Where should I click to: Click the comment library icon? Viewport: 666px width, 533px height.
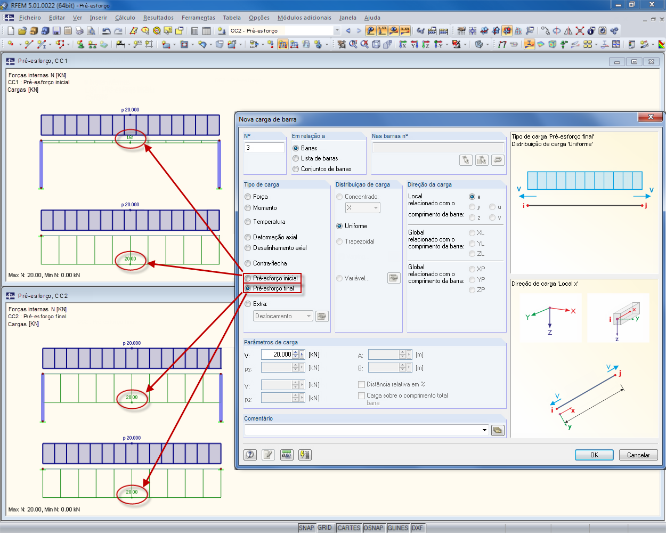point(498,430)
